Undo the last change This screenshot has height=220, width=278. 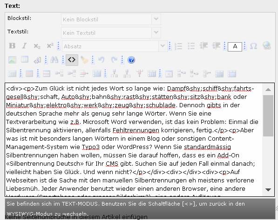pyautogui.click(x=101, y=60)
